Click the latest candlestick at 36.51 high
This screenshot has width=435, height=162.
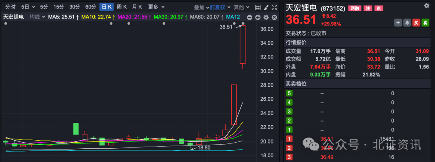click(x=243, y=45)
